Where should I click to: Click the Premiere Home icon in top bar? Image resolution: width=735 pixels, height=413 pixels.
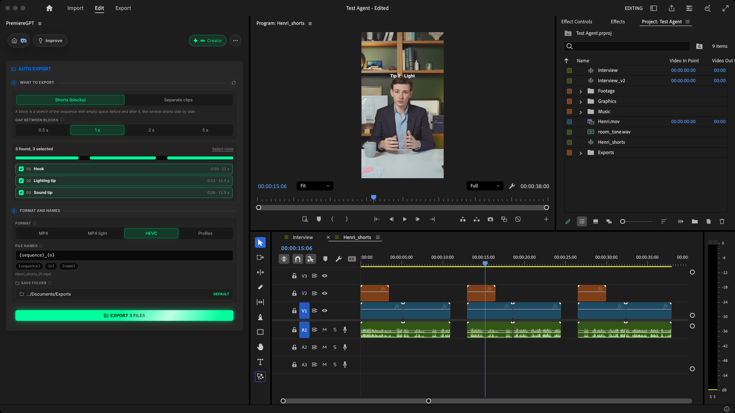49,8
